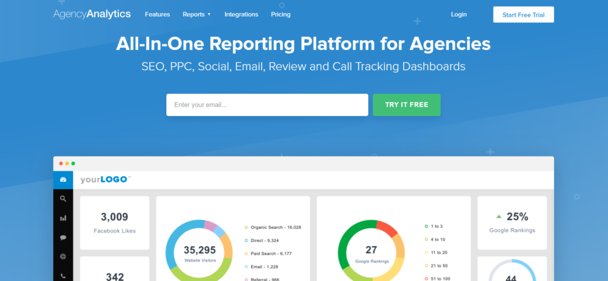Click the green up-arrow beside 25%
Image resolution: width=608 pixels, height=281 pixels.
[x=499, y=217]
